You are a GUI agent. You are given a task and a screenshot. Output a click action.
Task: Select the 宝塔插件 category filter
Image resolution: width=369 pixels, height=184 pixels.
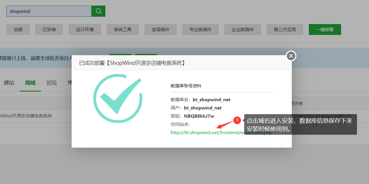coord(161,29)
